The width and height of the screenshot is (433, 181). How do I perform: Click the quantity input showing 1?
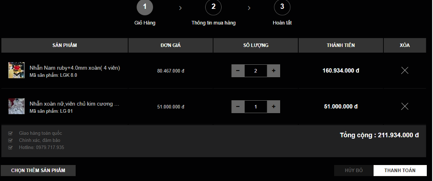tap(256, 106)
